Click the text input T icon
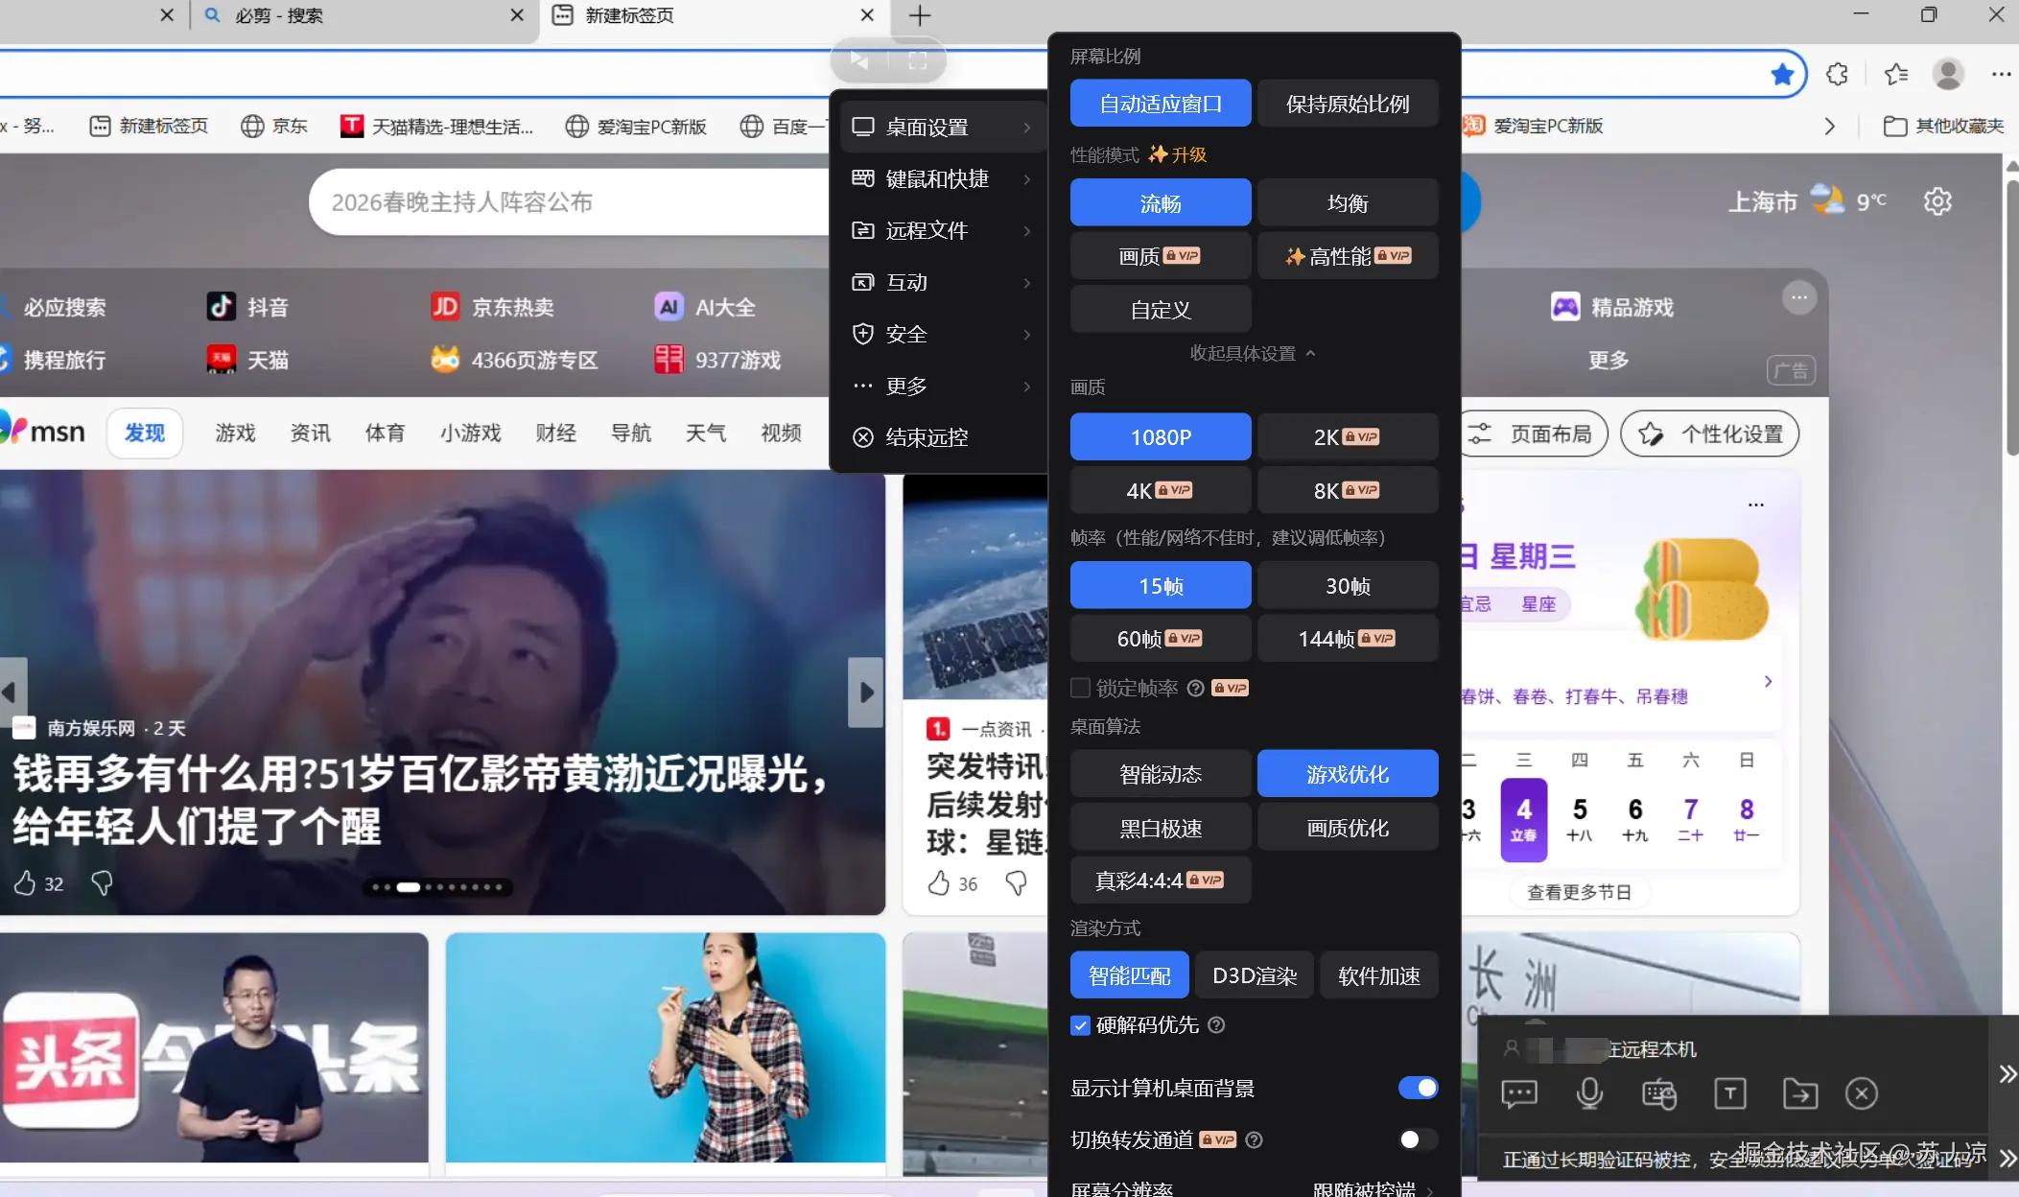 coord(1730,1093)
